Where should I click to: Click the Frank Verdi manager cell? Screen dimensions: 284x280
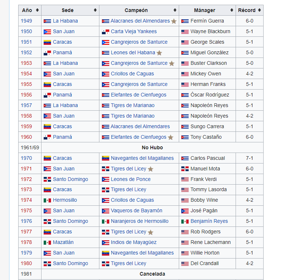pyautogui.click(x=208, y=179)
